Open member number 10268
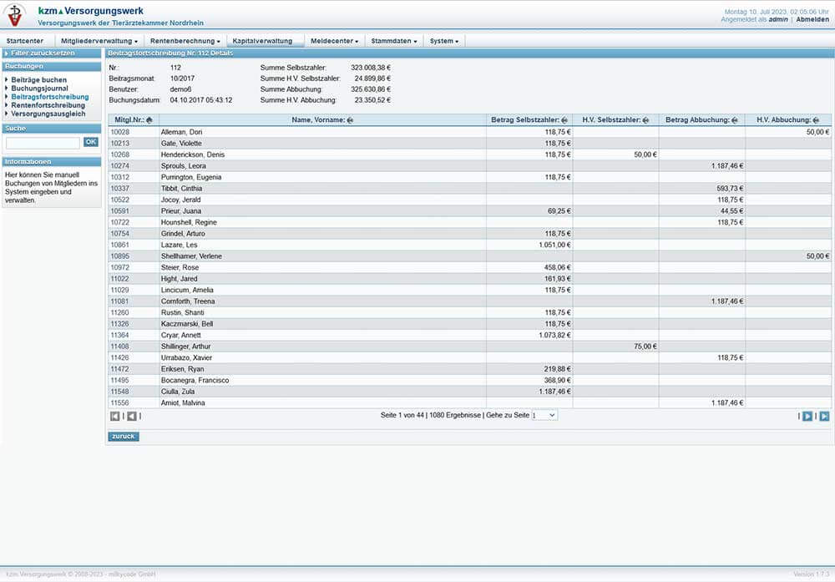This screenshot has width=835, height=582. tap(119, 154)
